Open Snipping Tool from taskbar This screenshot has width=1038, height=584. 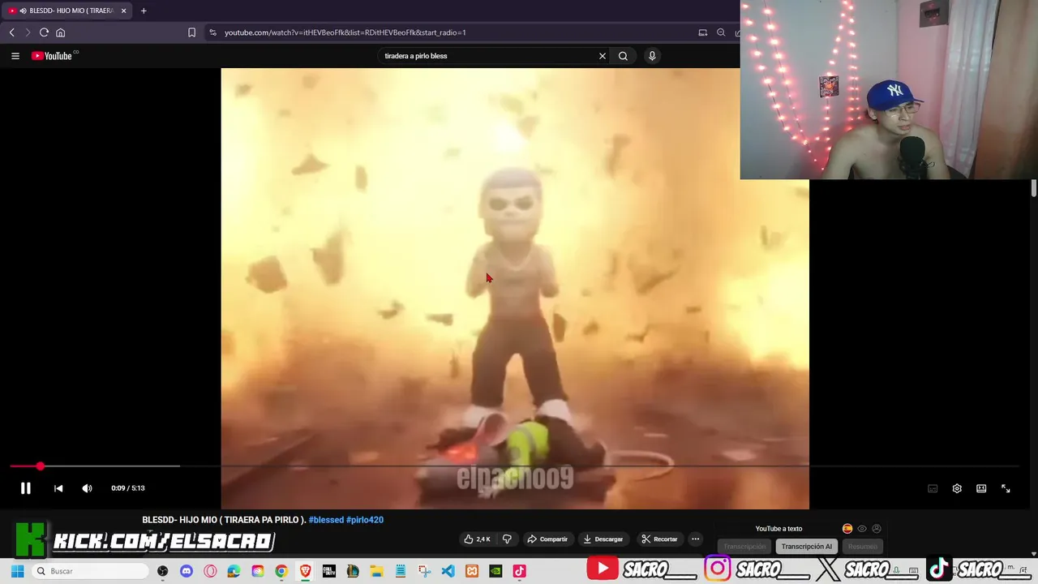click(424, 571)
